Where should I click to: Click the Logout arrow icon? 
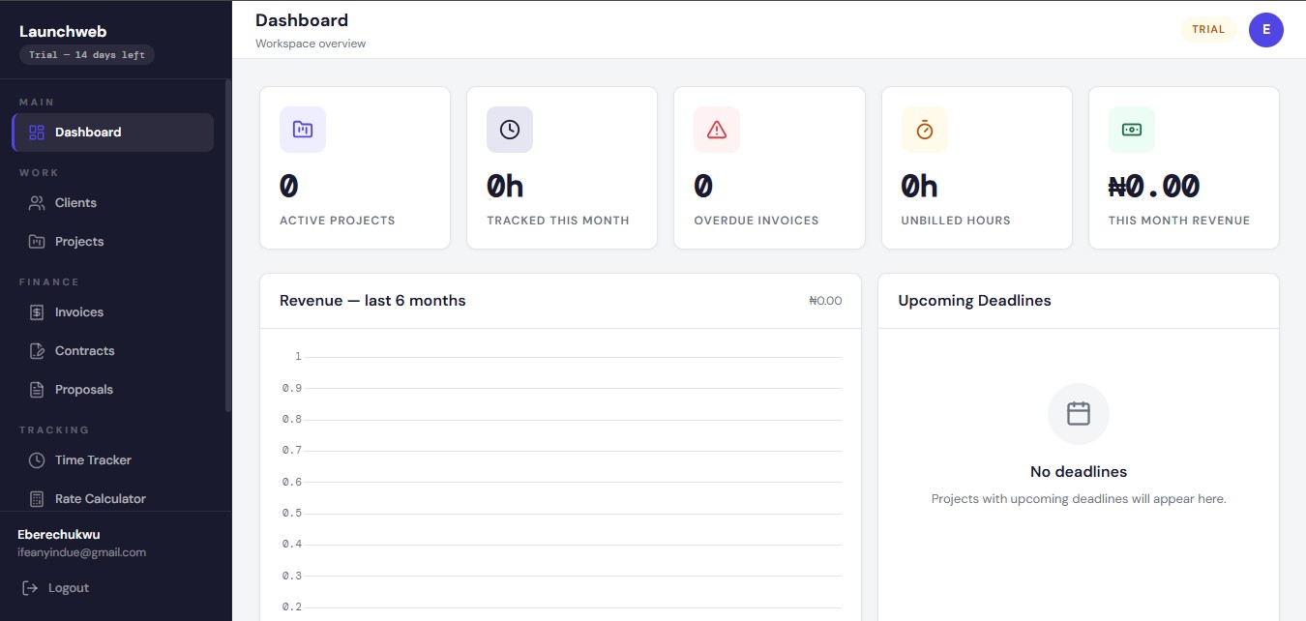pos(30,588)
